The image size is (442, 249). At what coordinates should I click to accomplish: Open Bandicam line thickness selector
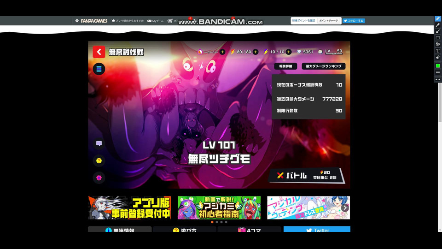click(438, 72)
